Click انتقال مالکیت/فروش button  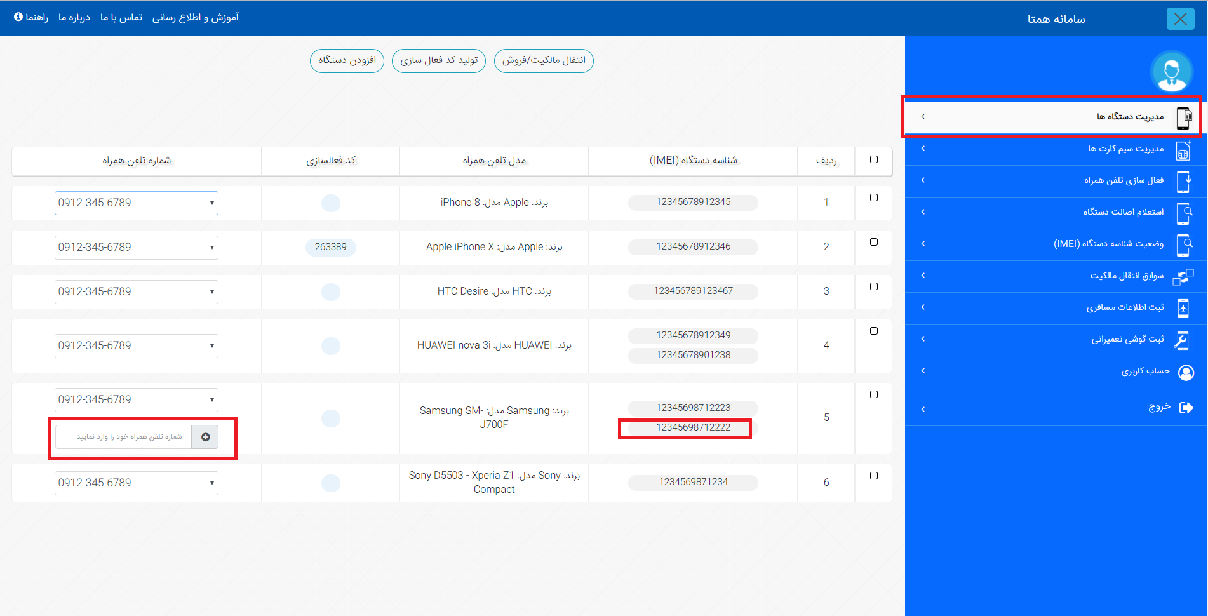tap(544, 61)
